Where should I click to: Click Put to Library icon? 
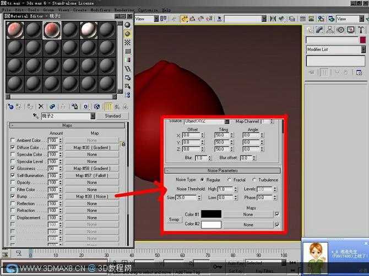(x=74, y=107)
